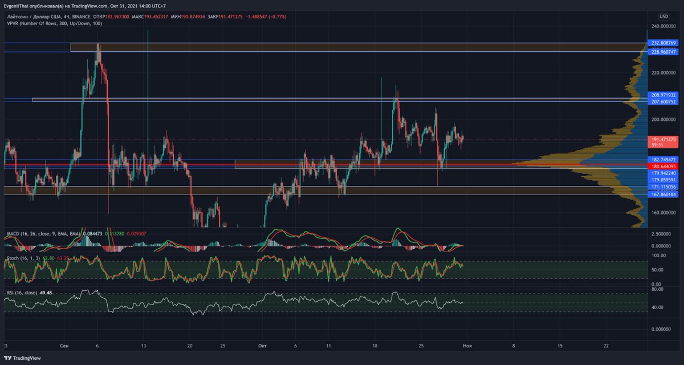Select the RSI (16, close) legend

pyautogui.click(x=22, y=293)
